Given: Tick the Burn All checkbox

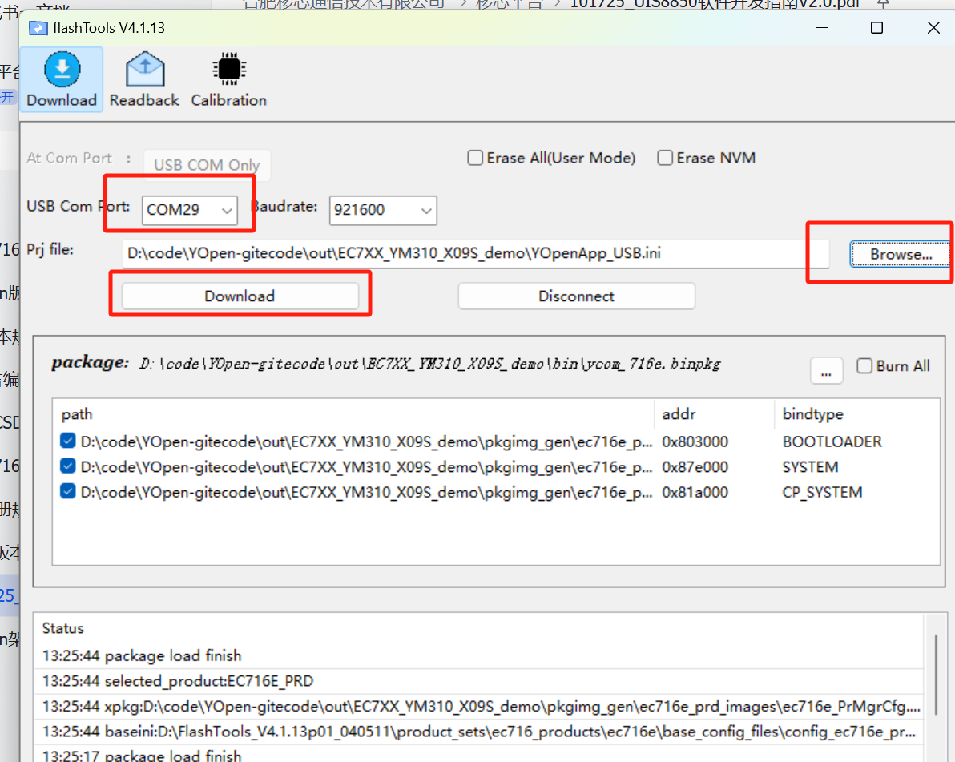Looking at the screenshot, I should [864, 366].
